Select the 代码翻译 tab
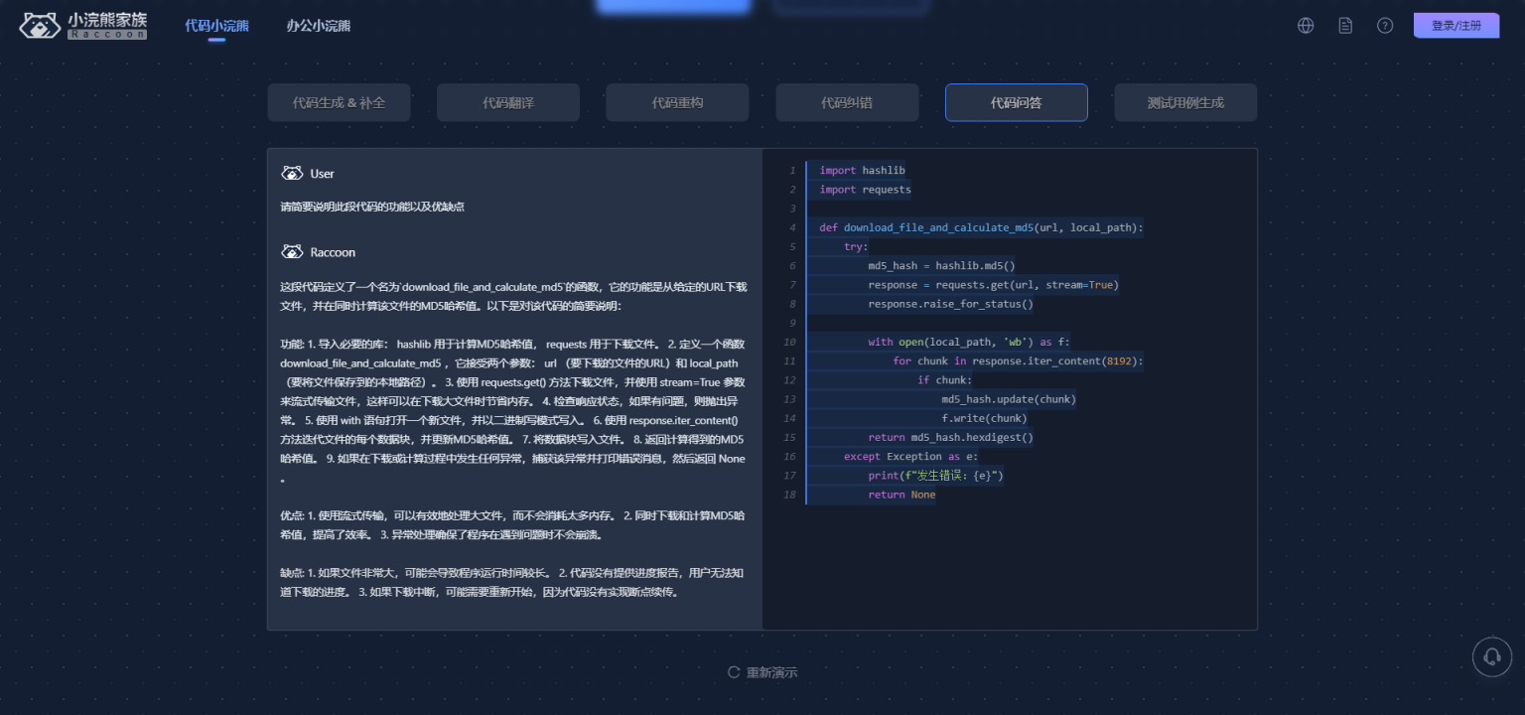Image resolution: width=1525 pixels, height=715 pixels. (x=508, y=102)
